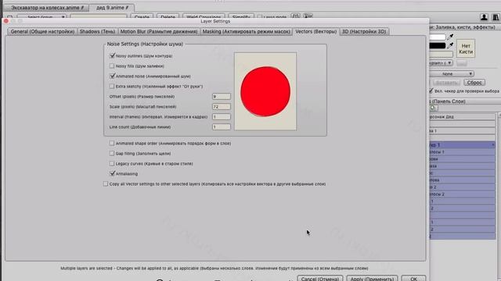
Task: Click Delete button in main toolbar
Action: [168, 17]
